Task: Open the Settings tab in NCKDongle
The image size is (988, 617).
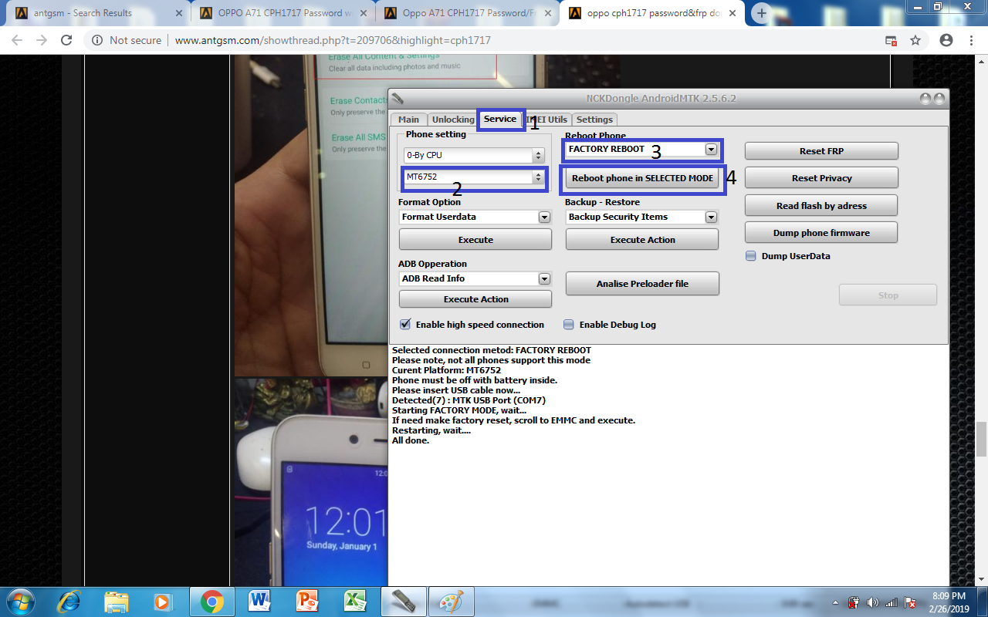Action: 594,120
